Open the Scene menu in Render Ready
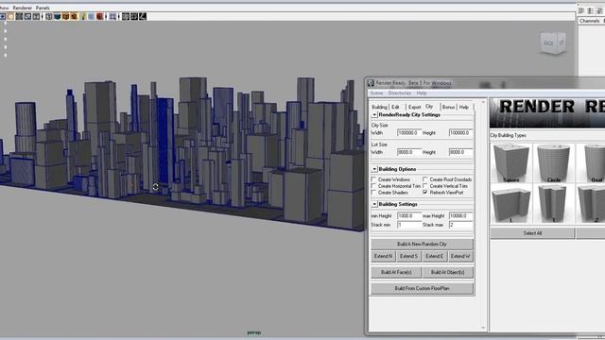 (376, 93)
